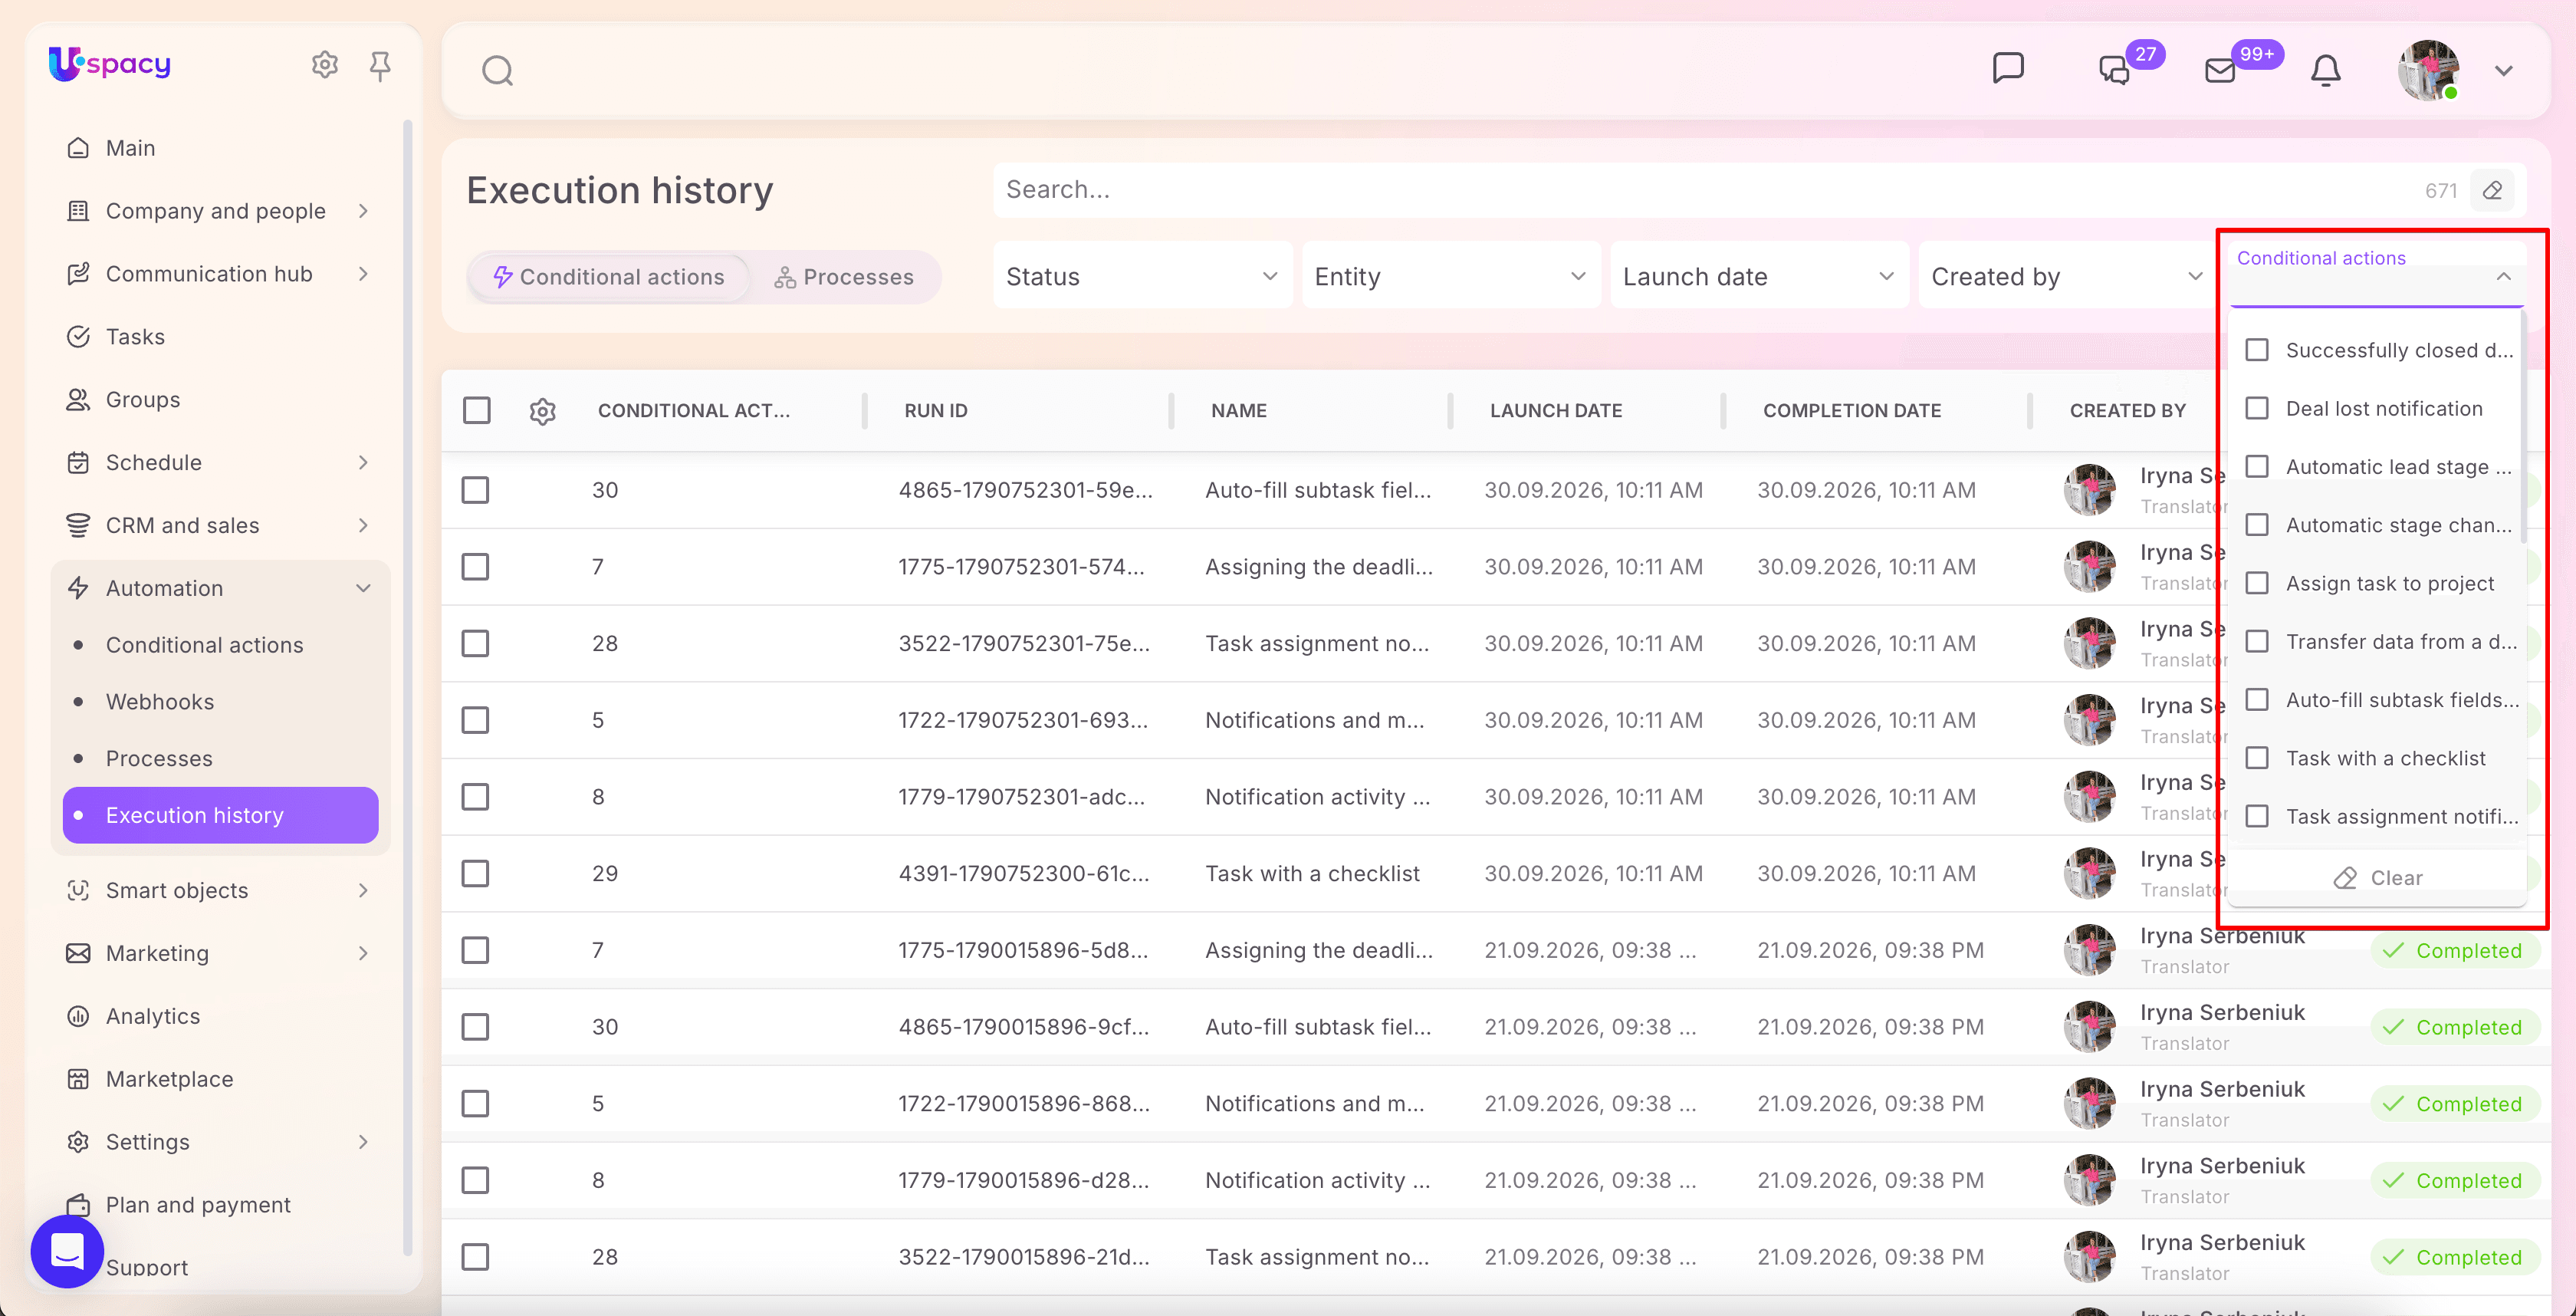Screen dimensions: 2576x1316
Task: Check the Assign task to project option
Action: pos(2257,583)
